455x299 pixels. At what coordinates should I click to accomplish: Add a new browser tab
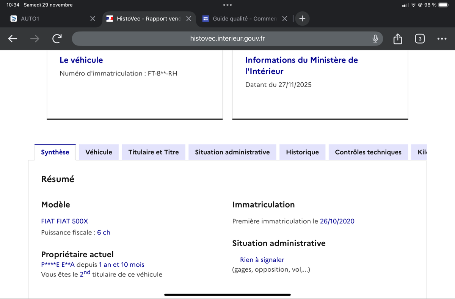302,19
